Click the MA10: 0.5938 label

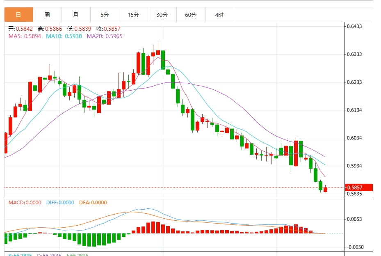pos(64,36)
